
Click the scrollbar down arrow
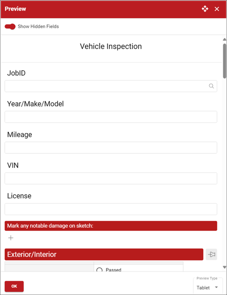point(224,267)
